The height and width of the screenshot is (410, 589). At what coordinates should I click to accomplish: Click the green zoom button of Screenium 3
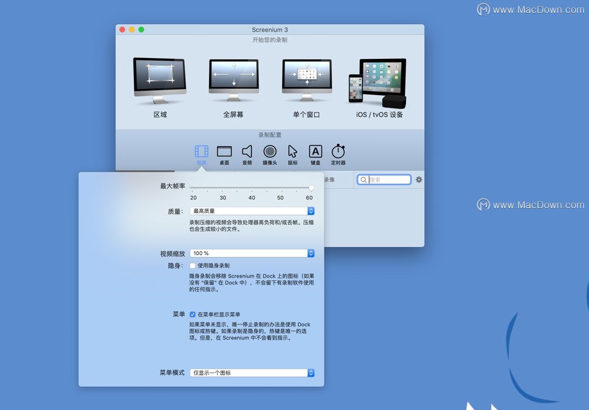point(141,29)
